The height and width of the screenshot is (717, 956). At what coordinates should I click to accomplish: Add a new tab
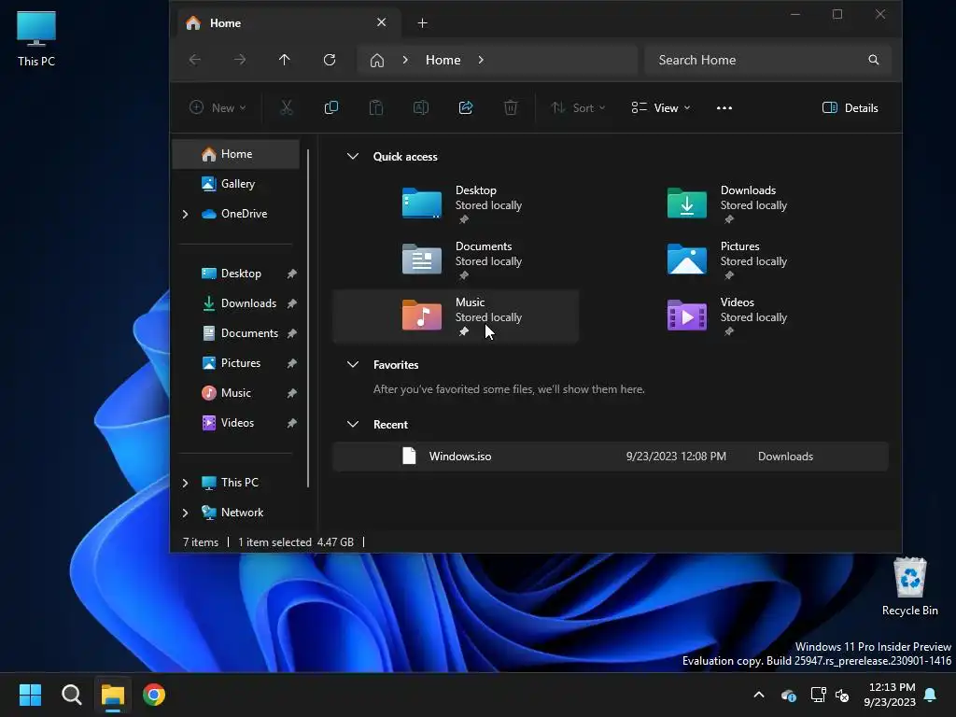(423, 23)
